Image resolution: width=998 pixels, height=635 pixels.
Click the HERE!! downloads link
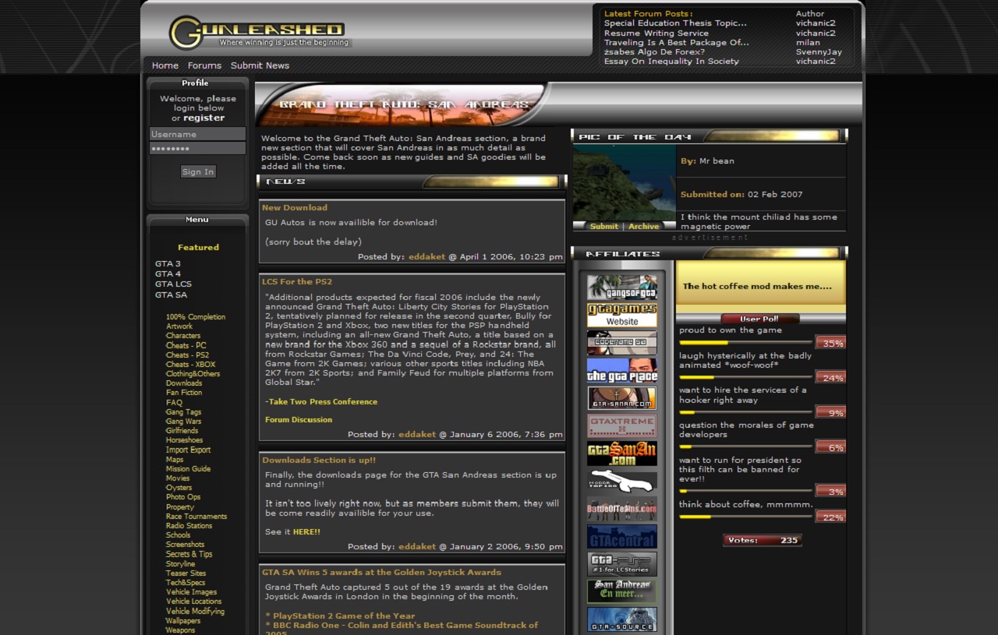coord(306,532)
